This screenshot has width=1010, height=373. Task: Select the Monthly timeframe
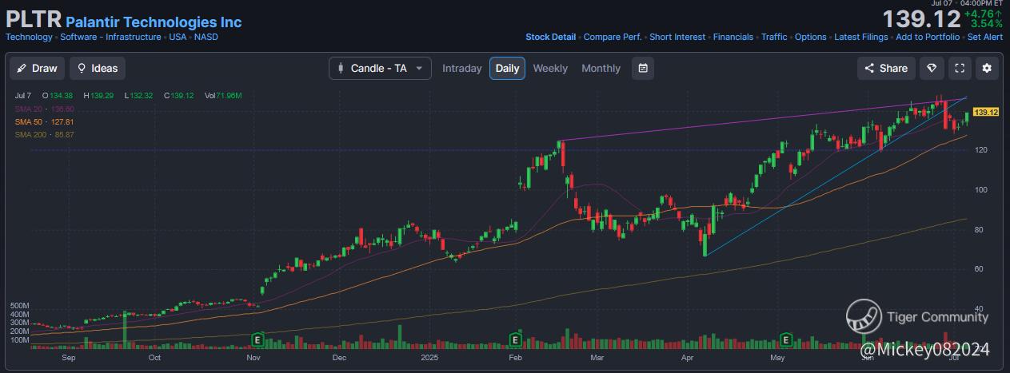(x=601, y=68)
